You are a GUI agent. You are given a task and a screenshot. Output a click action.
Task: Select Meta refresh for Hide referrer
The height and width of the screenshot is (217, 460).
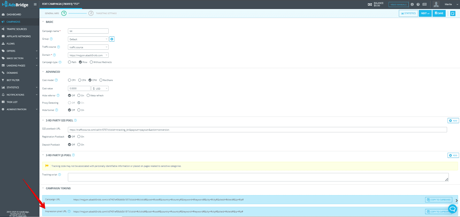[88, 95]
